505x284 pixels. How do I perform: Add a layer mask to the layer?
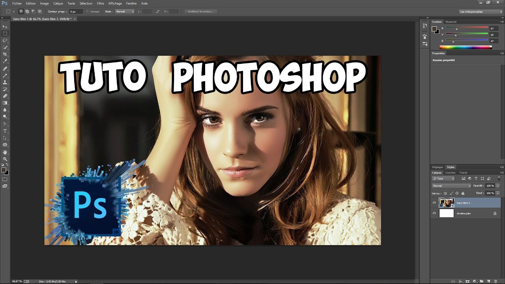(x=468, y=281)
